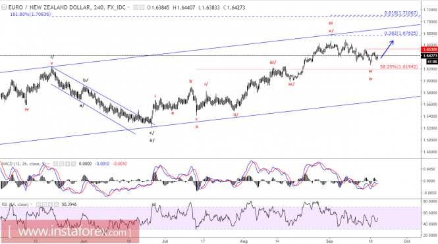The image size is (438, 244).
Task: Click 1.48000 on the price scale
Action: point(431,152)
